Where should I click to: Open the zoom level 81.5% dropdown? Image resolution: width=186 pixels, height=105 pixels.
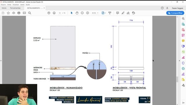pyautogui.click(x=95, y=13)
